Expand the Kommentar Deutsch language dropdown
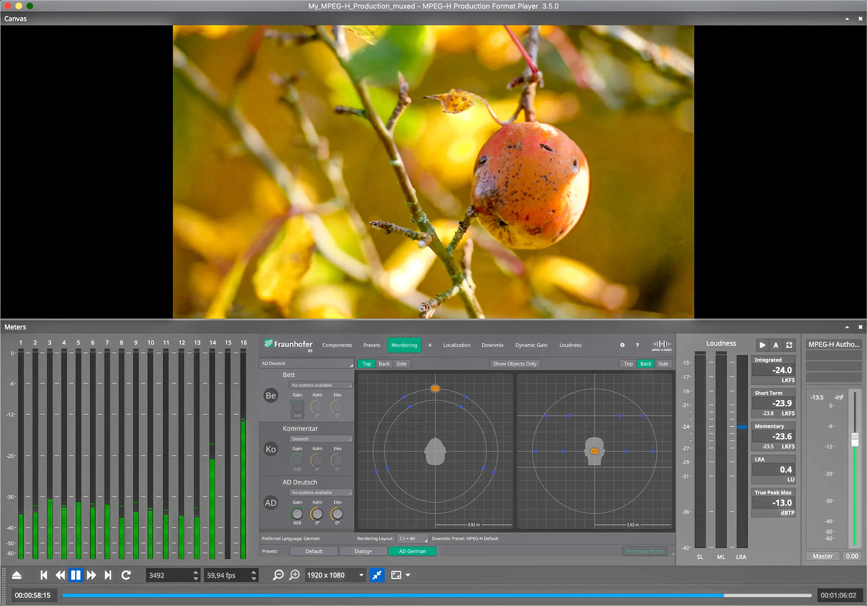 (x=321, y=439)
